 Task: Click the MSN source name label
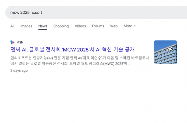point(20,42)
